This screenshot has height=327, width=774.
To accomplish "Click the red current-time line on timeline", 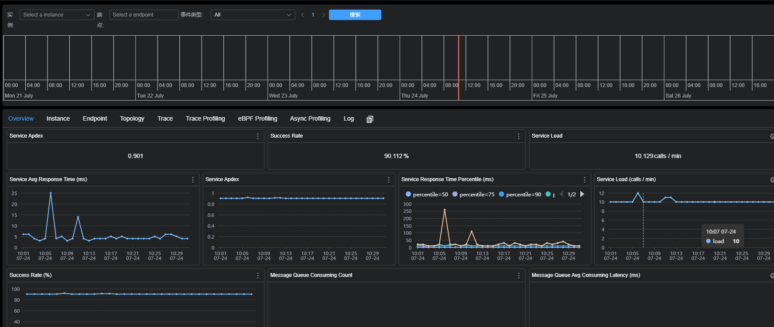I will pos(459,68).
